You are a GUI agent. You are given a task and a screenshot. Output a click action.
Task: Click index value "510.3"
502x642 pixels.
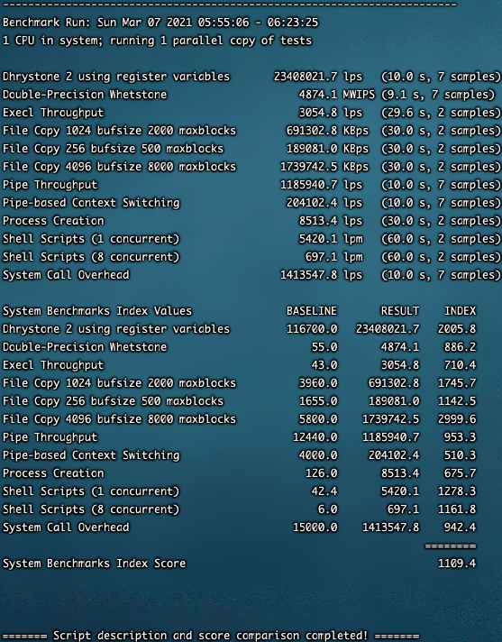[460, 454]
